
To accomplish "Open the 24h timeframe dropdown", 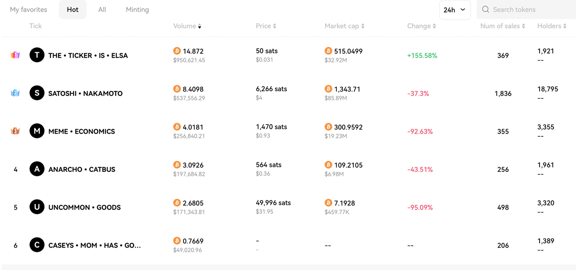I will pyautogui.click(x=454, y=9).
